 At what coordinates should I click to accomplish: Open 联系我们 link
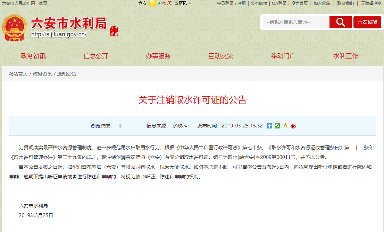[345, 3]
